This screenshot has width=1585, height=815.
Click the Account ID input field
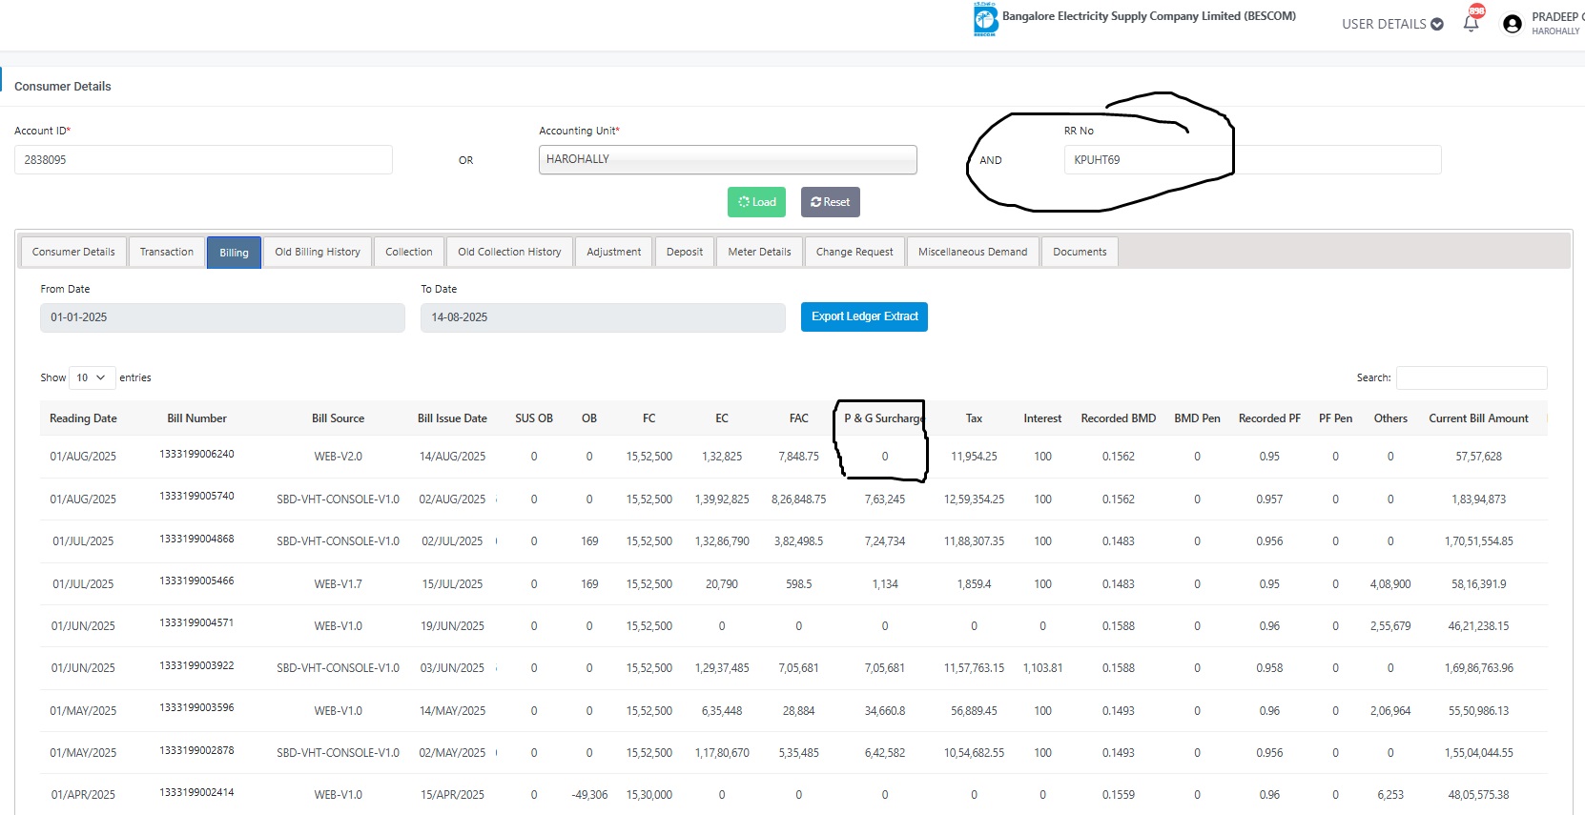(203, 159)
